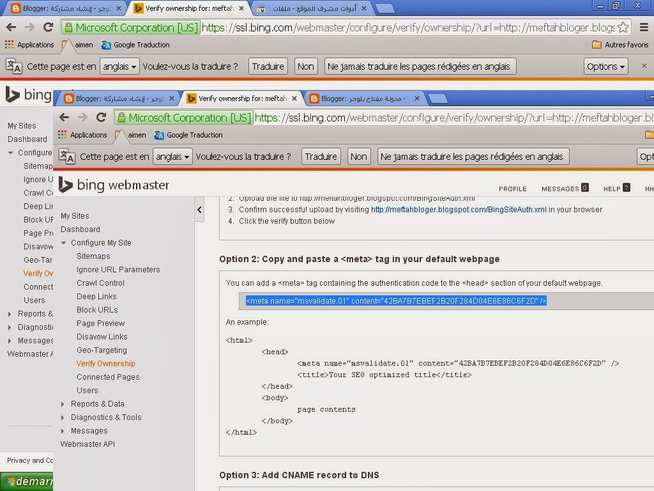
Task: Switch to third Blogger tab in inner browser
Action: [364, 98]
